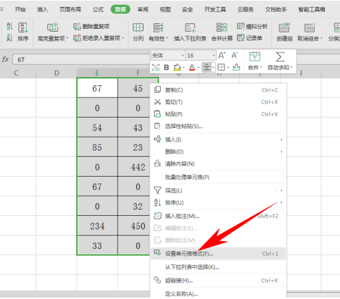
Task: Click the 合并 merge cells icon
Action: (255, 56)
